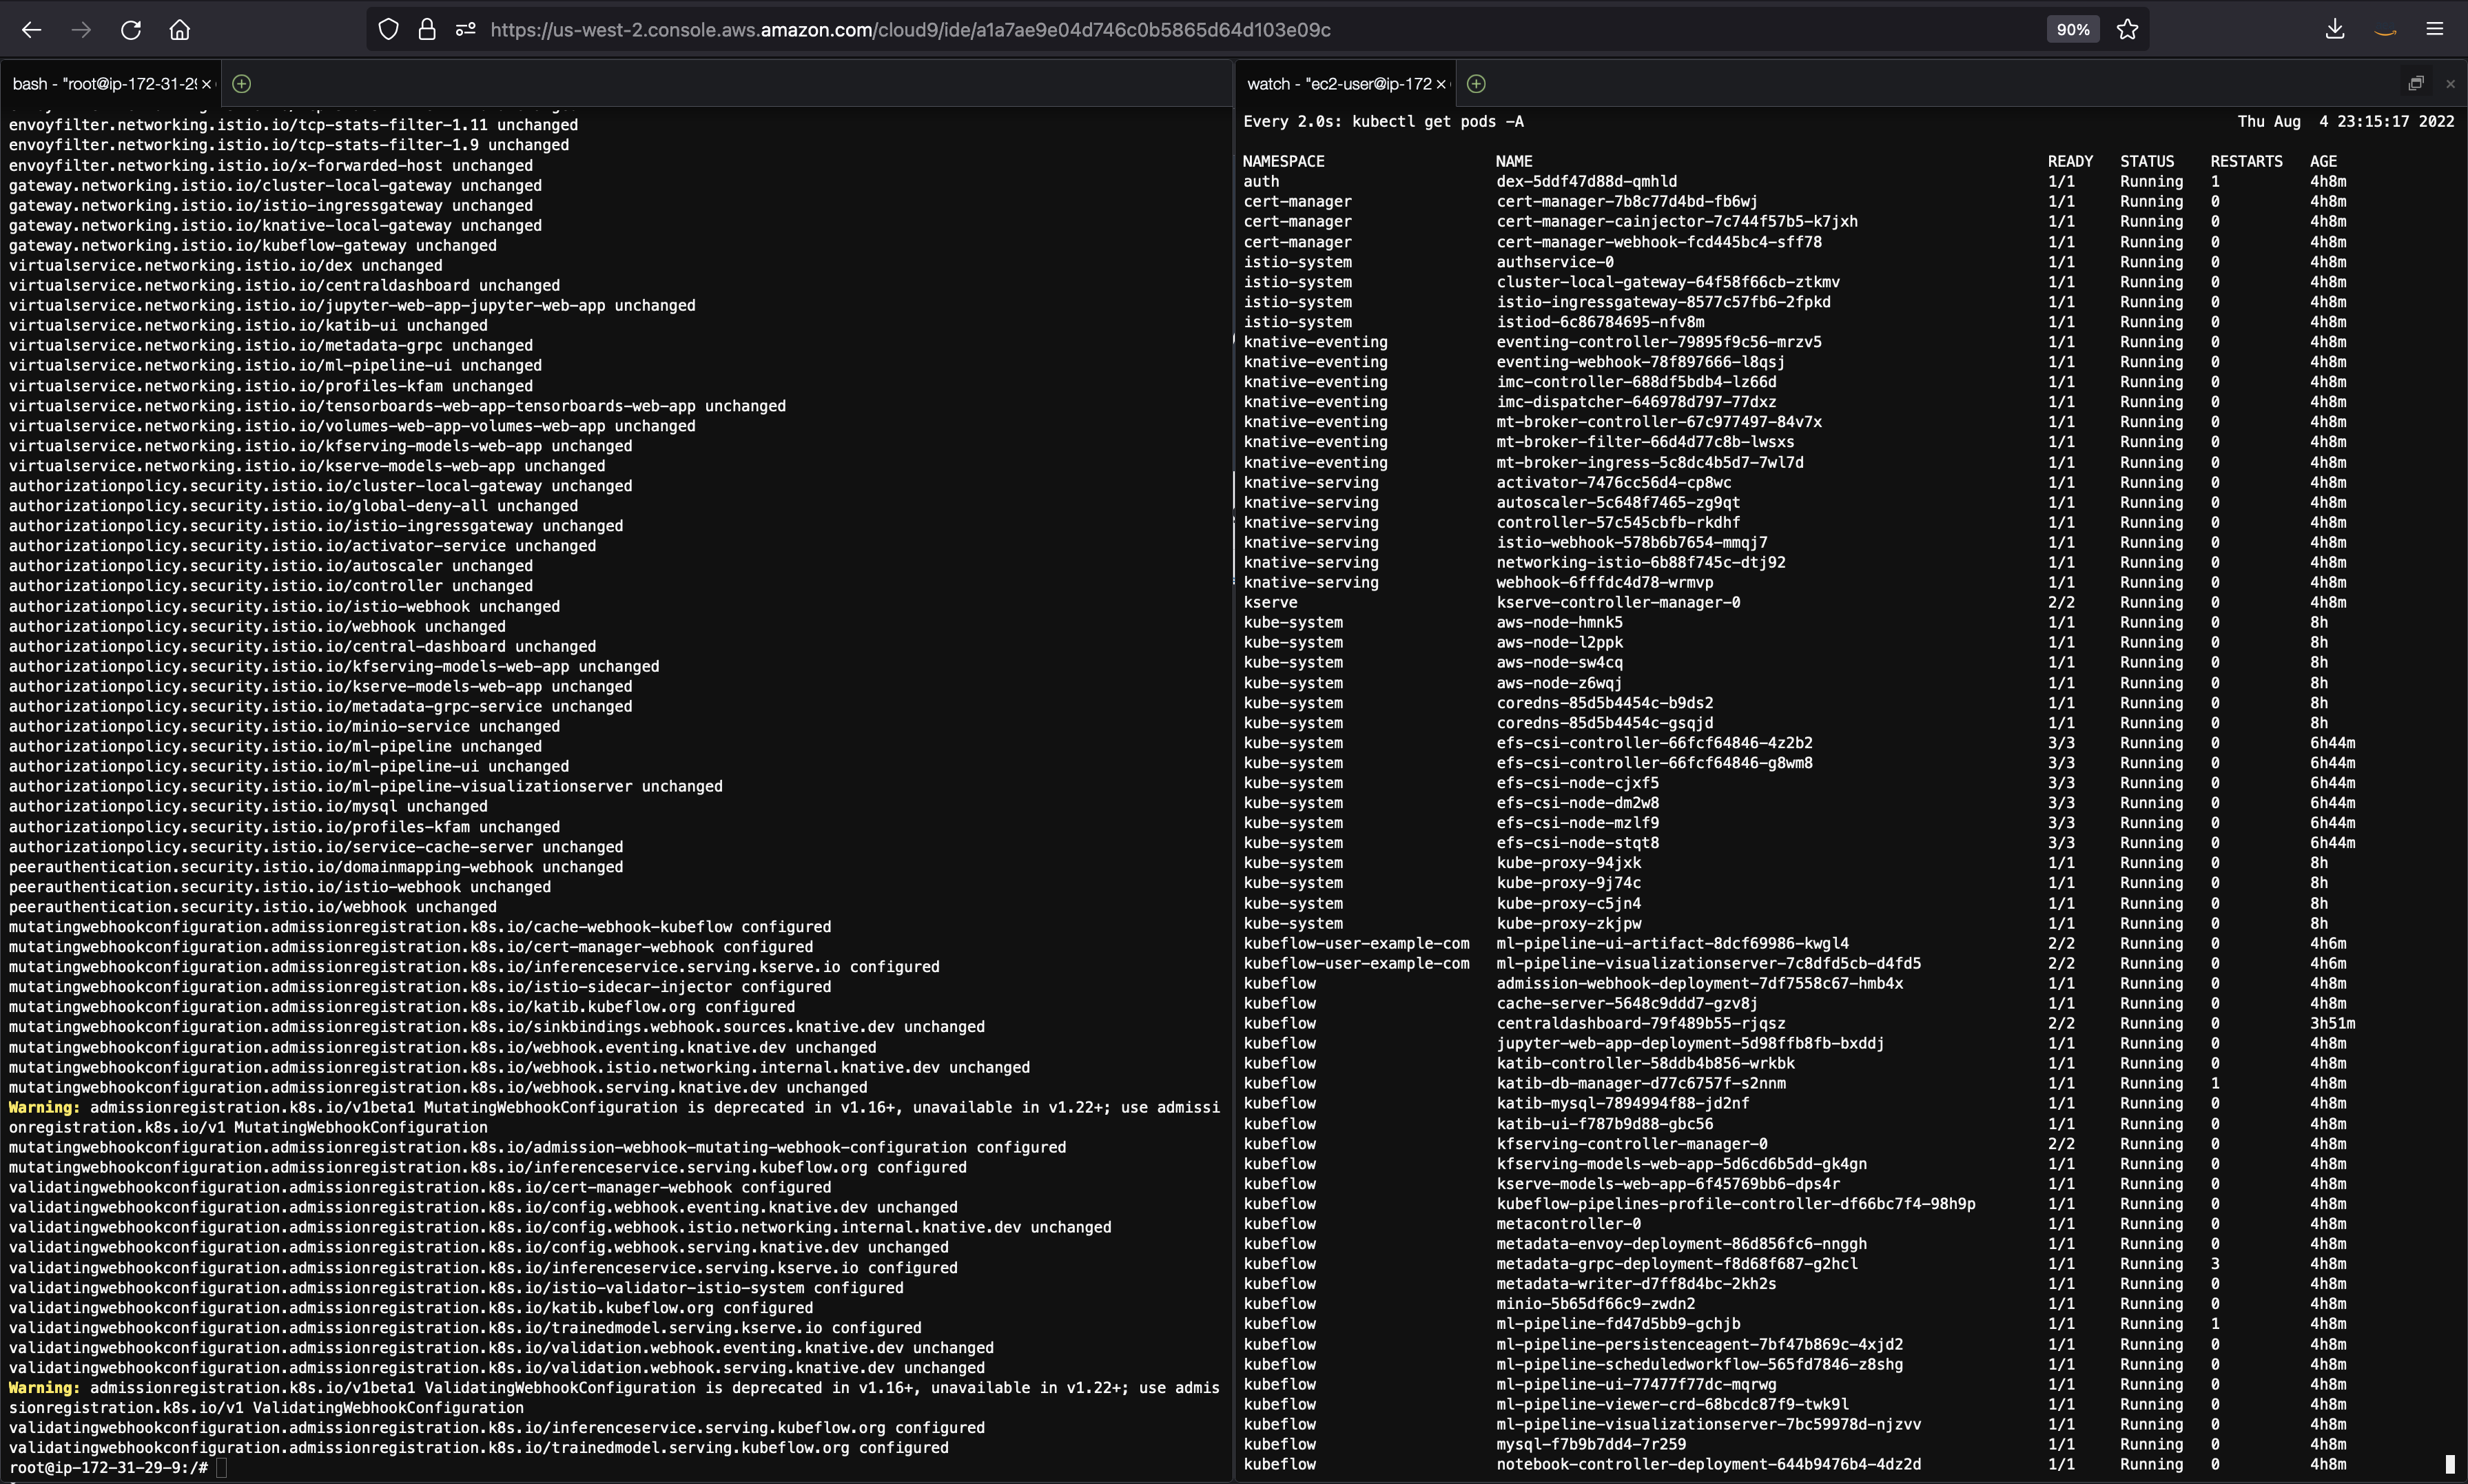The width and height of the screenshot is (2468, 1484).
Task: Select pod name istiod-6c86784695-nfv8m
Action: (x=1600, y=322)
